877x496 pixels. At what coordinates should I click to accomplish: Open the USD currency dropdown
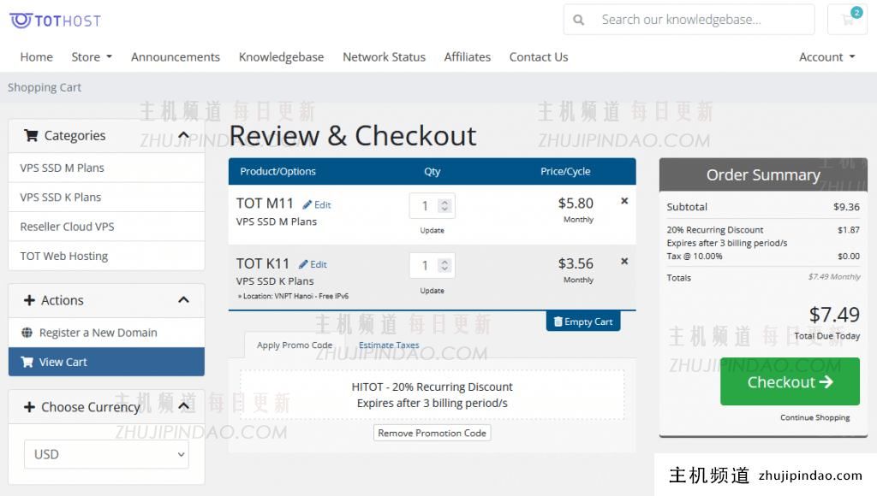[106, 455]
